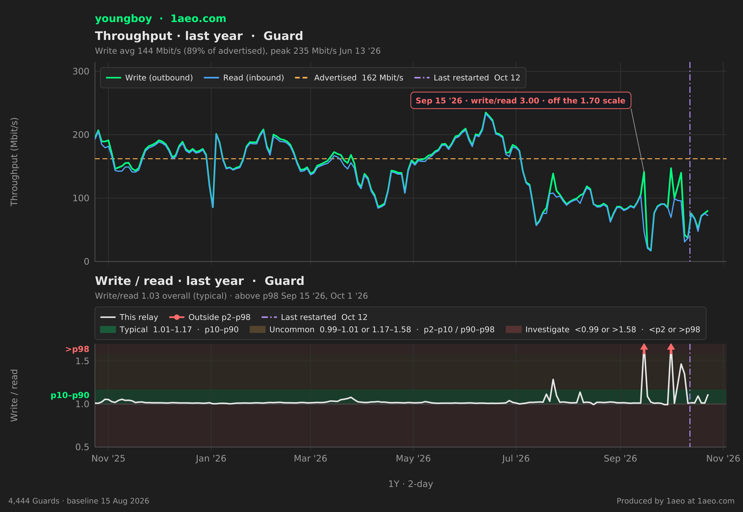This screenshot has width=743, height=512.
Task: Click the 'Write / read · last year · Guard' title
Action: [200, 281]
